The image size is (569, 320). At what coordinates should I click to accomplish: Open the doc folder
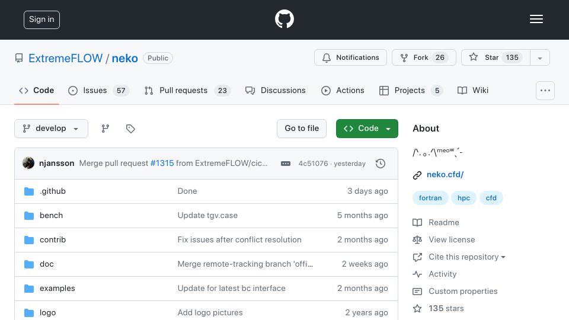point(46,264)
